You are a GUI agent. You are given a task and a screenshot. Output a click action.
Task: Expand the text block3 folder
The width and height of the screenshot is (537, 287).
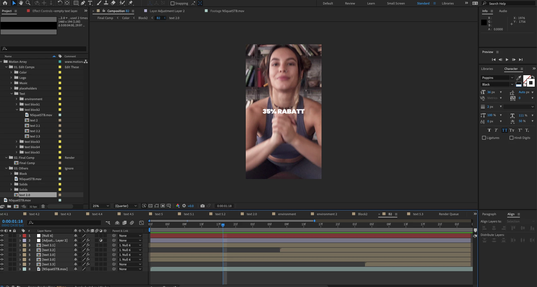(x=17, y=142)
